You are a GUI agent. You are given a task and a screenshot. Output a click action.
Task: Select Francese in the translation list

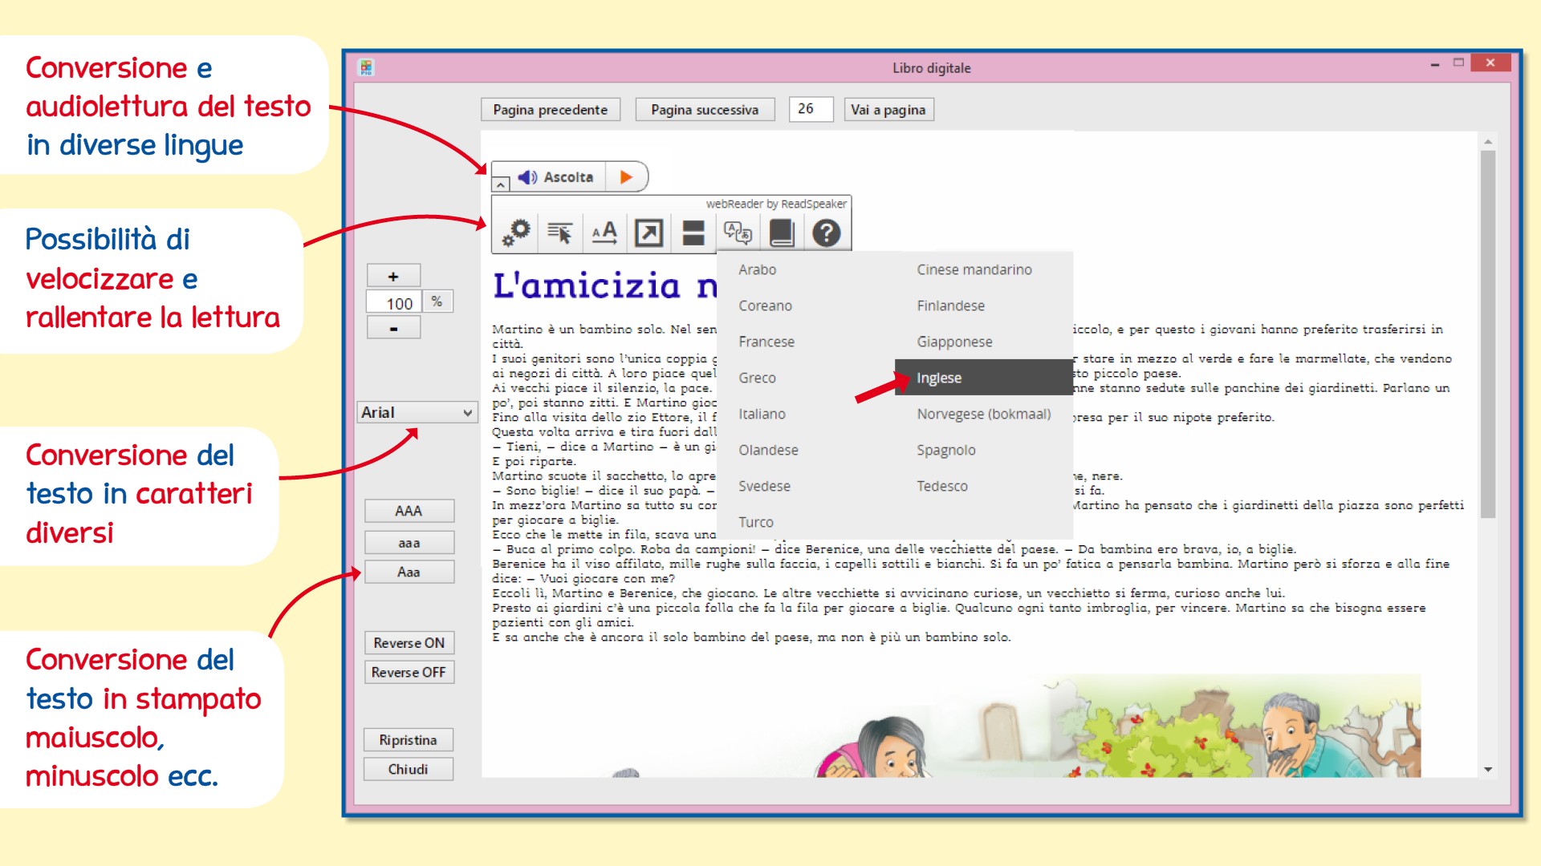(766, 342)
